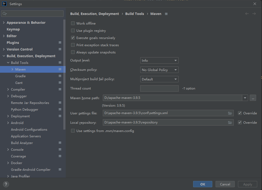
Task: Click the project-level icon next to Build Tools
Action: (x=60, y=63)
